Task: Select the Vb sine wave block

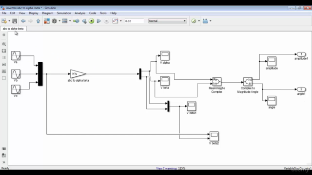Action: [16, 74]
